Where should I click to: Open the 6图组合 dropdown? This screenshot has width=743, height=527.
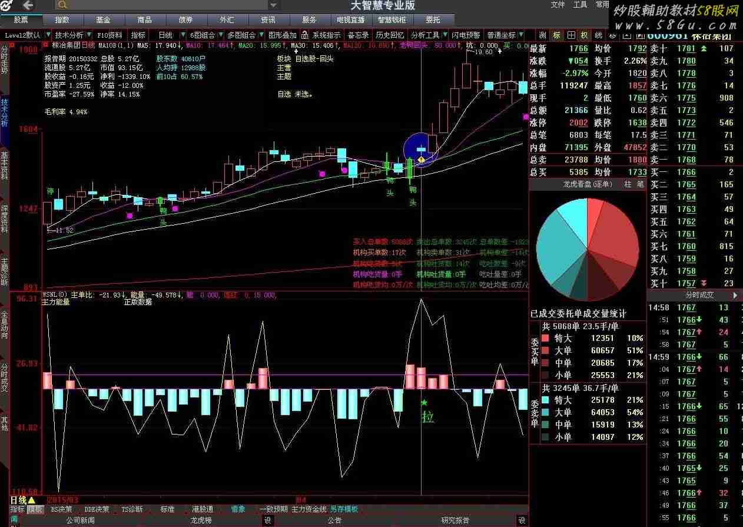[220, 35]
